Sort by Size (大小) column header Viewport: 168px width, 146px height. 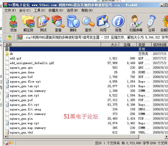pos(110,45)
